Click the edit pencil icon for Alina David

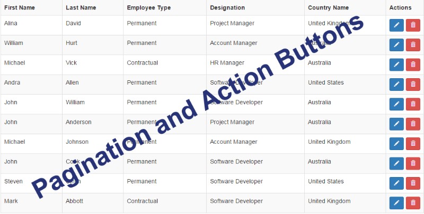[396, 25]
